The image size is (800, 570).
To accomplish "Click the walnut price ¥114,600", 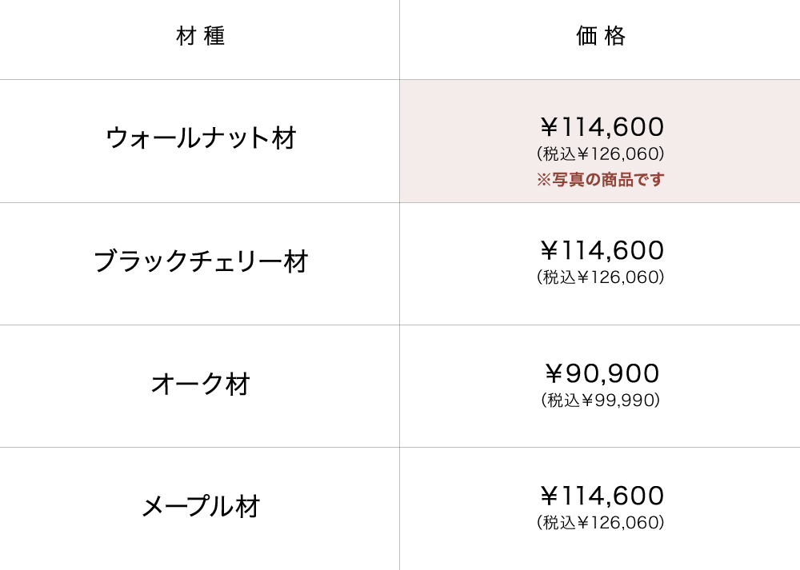I will pos(602,127).
